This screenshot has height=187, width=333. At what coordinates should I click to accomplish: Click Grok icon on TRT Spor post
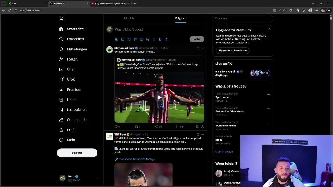click(x=198, y=135)
